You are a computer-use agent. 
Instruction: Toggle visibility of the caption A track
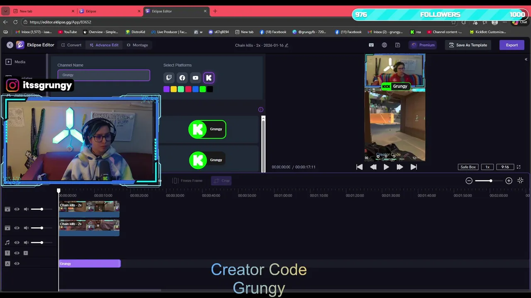[17, 264]
